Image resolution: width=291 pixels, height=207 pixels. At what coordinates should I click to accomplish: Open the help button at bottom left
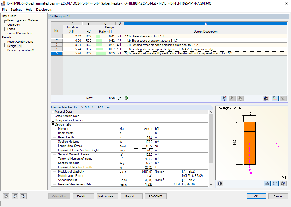6,196
